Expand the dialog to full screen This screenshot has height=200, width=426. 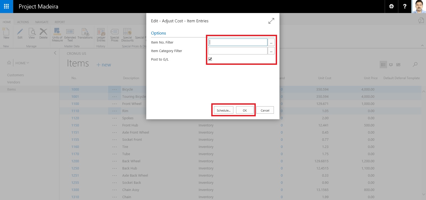pyautogui.click(x=271, y=21)
